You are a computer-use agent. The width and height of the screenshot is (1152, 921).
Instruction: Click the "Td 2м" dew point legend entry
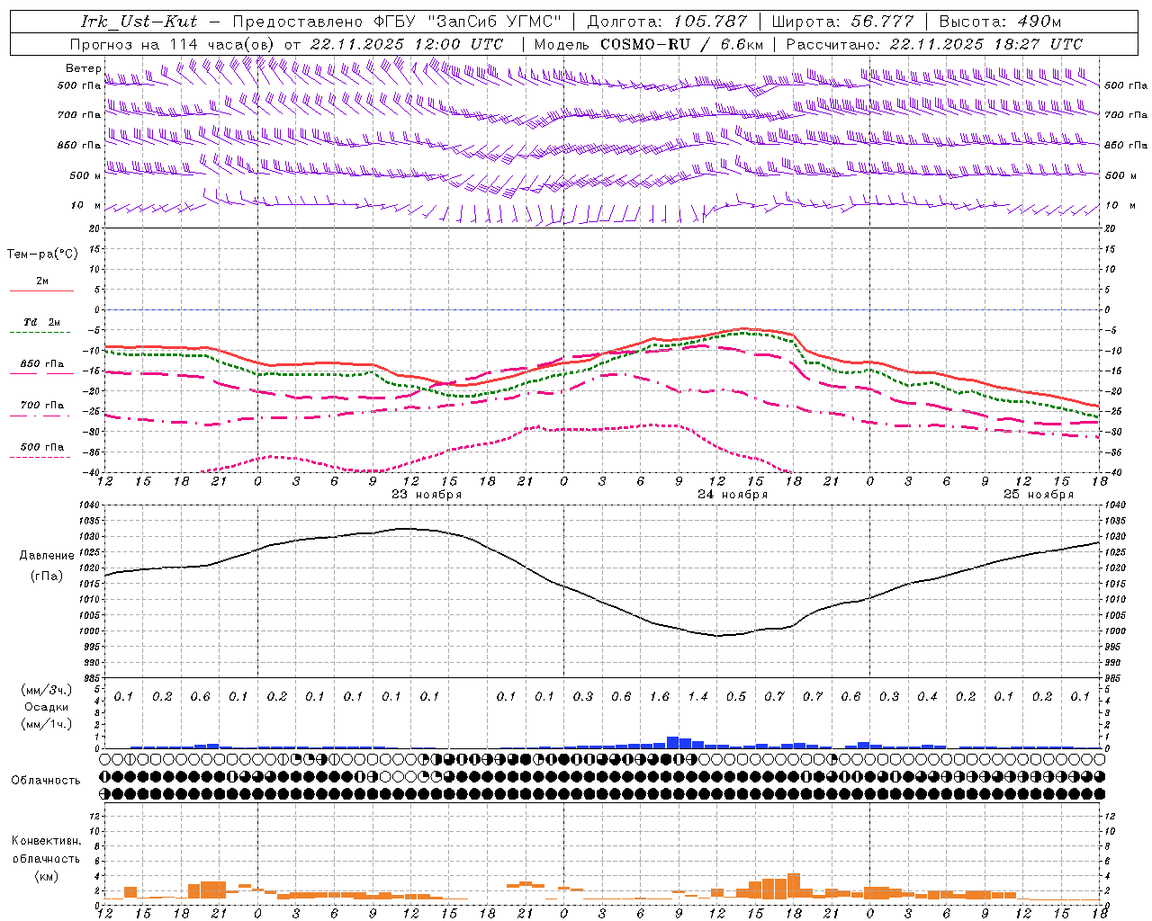click(41, 322)
